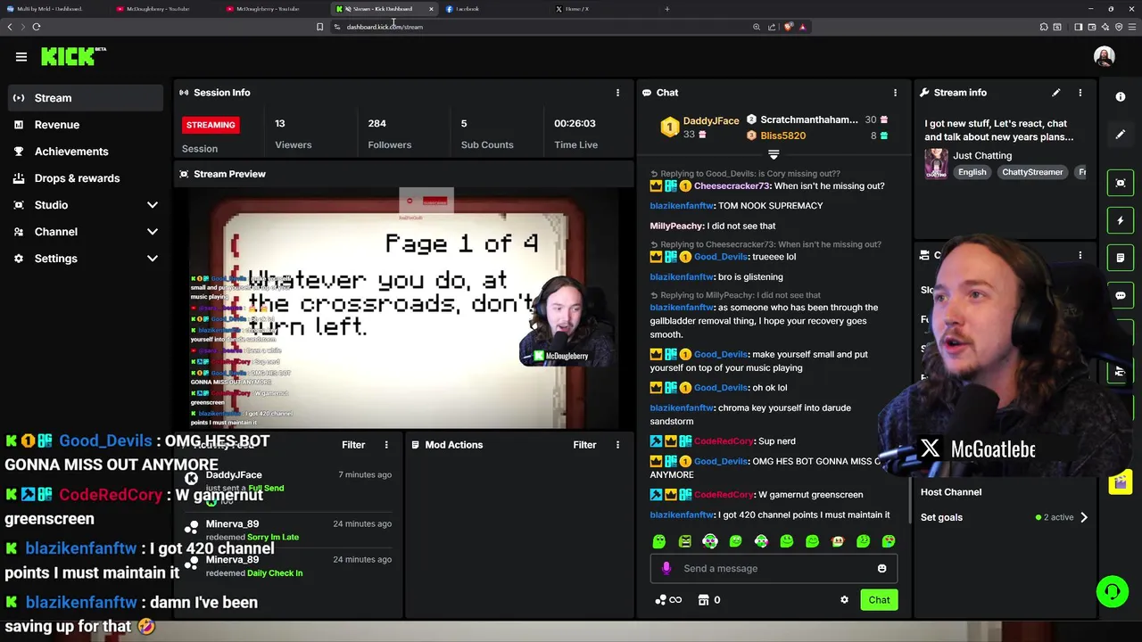Open chat settings gear icon
Image resolution: width=1142 pixels, height=642 pixels.
point(844,600)
